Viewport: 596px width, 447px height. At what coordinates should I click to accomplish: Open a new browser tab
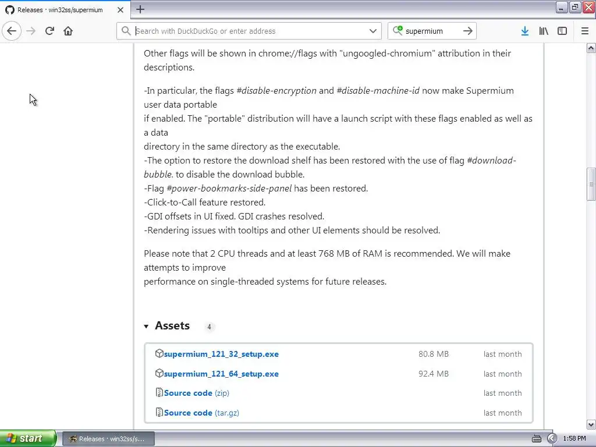(140, 9)
